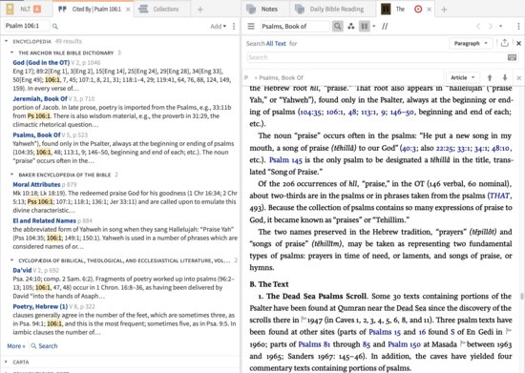Click the Psalm 106:1 reference input box
This screenshot has height=373, width=525.
[27, 26]
